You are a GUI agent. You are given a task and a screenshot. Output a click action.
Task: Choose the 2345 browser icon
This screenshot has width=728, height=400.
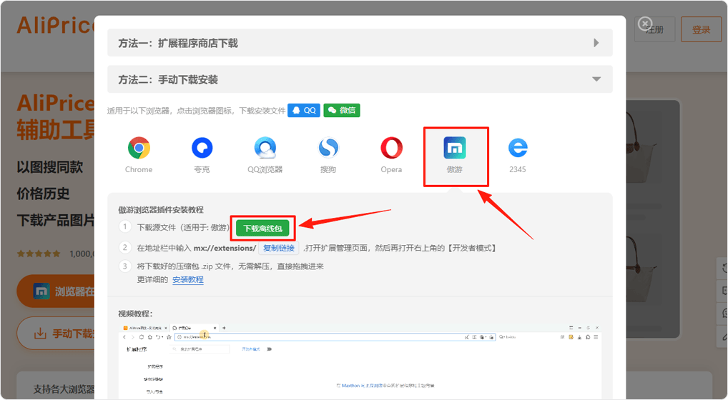pos(518,149)
